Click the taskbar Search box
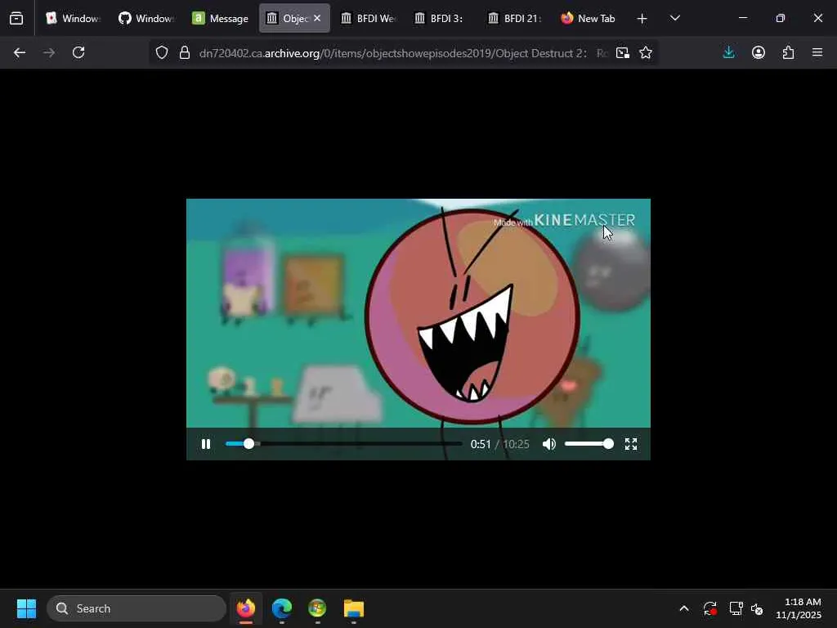The image size is (837, 628). point(137,608)
